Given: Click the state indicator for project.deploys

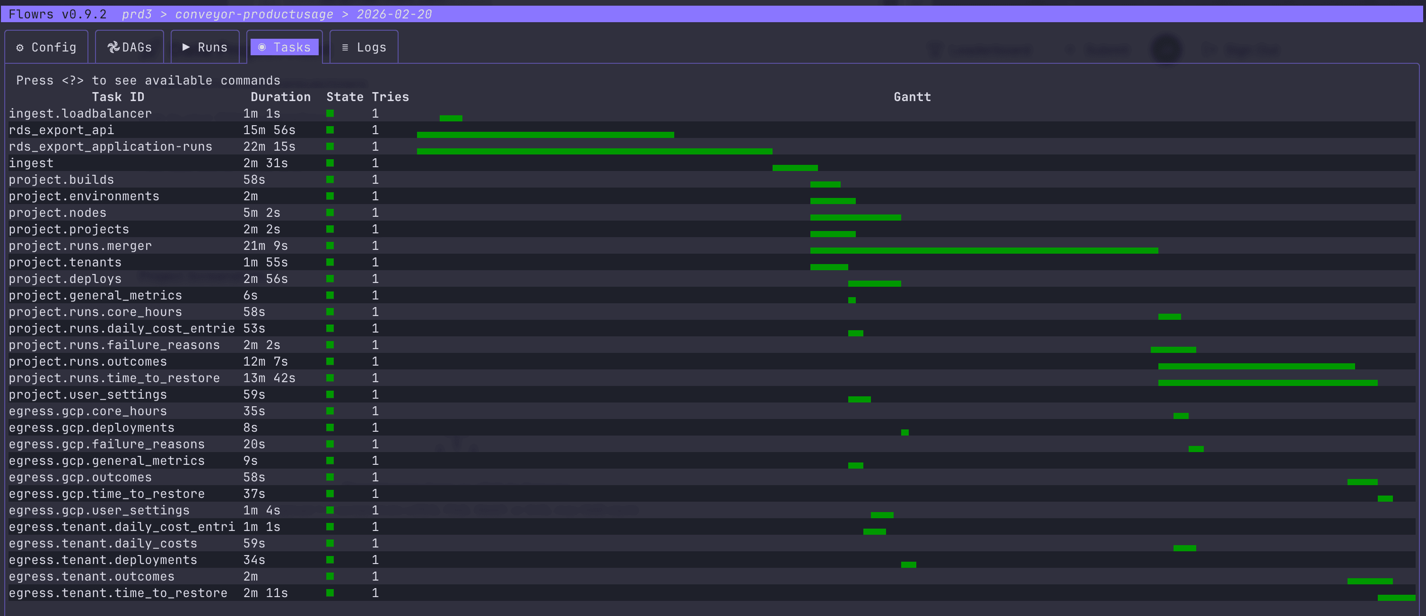Looking at the screenshot, I should point(330,279).
